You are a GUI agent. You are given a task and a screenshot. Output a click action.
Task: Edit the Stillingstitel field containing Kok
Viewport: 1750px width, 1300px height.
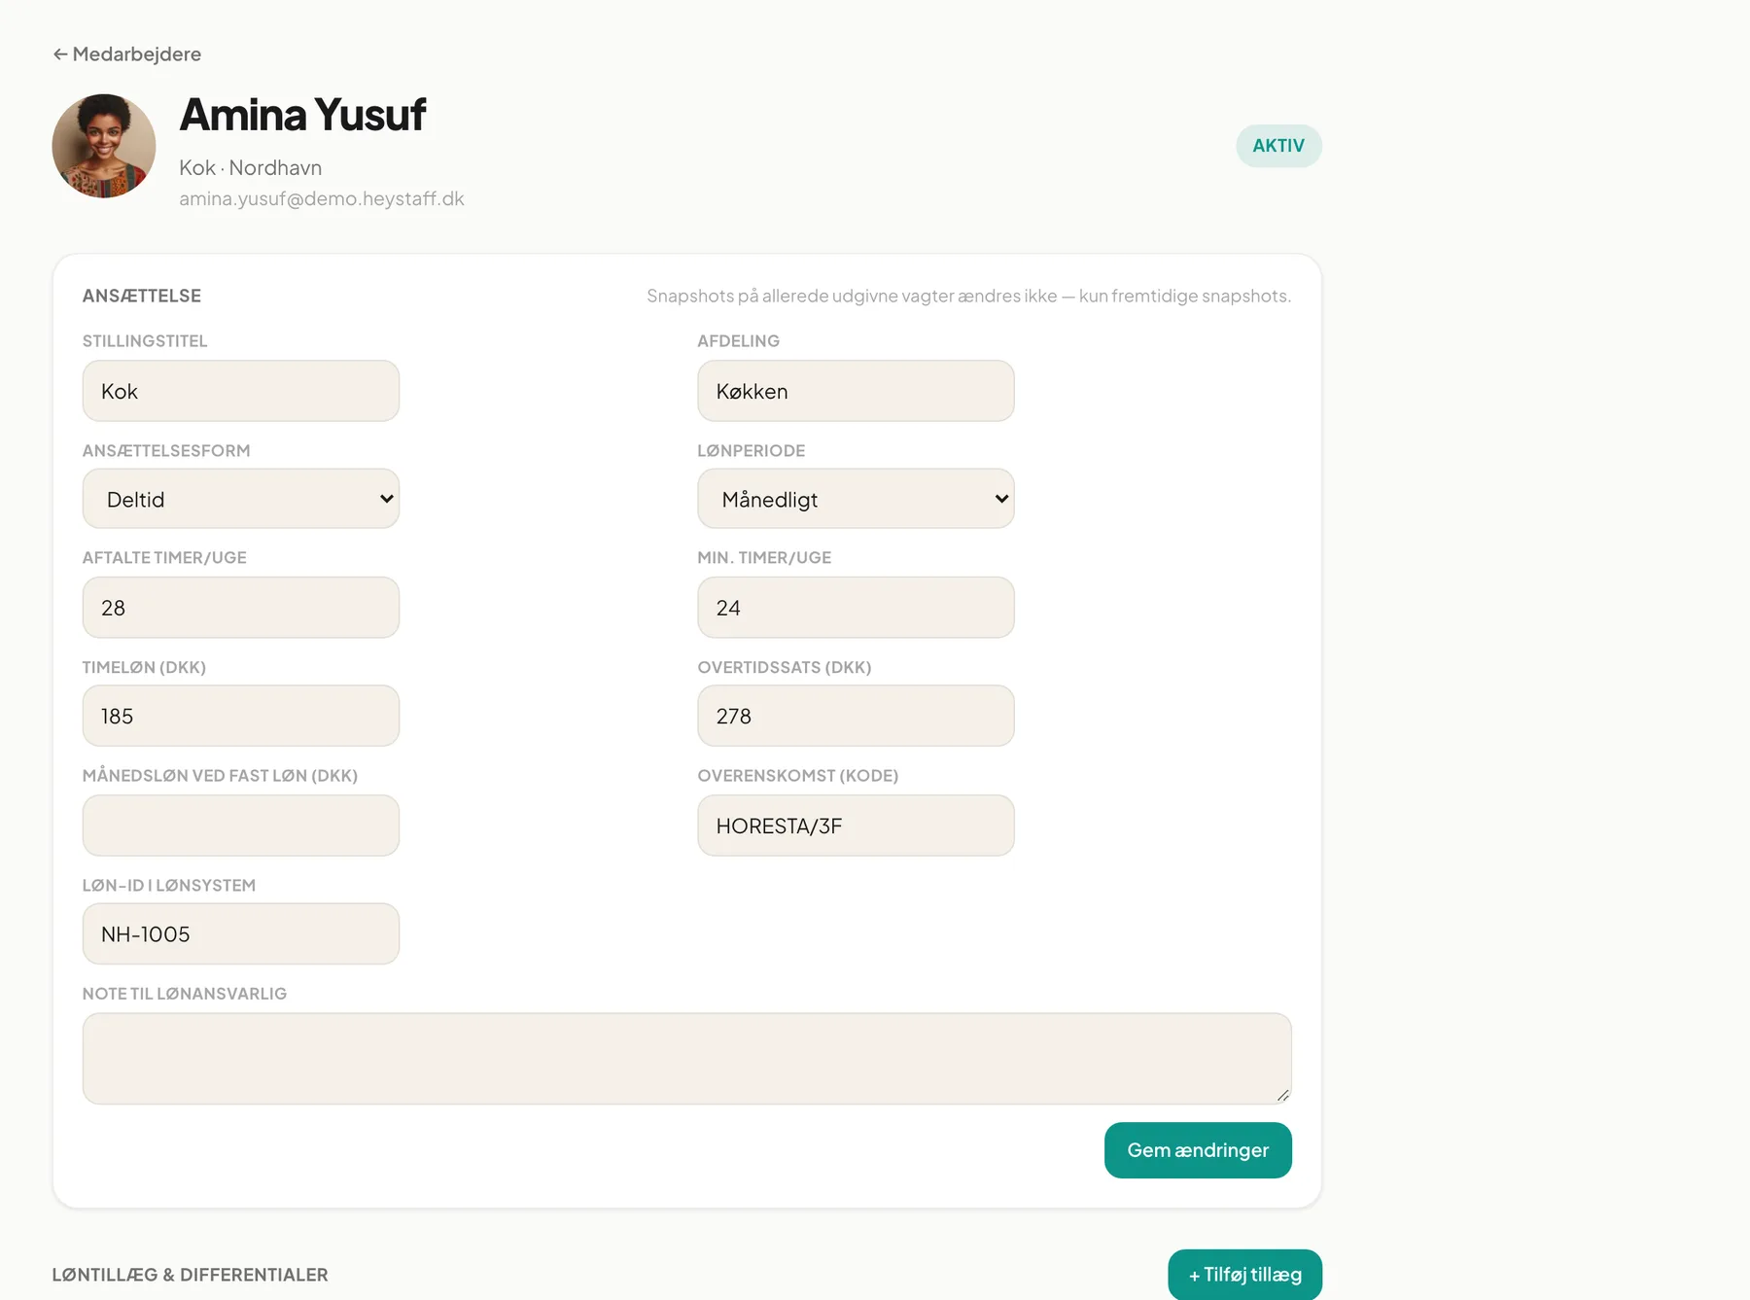[241, 391]
